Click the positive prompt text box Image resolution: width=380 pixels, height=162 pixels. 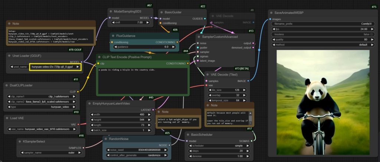[142, 81]
